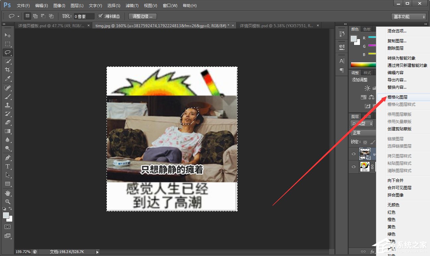Switch to the Type tool

7,166
